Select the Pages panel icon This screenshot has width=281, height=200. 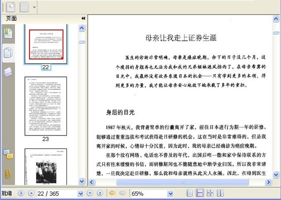(x=8, y=53)
